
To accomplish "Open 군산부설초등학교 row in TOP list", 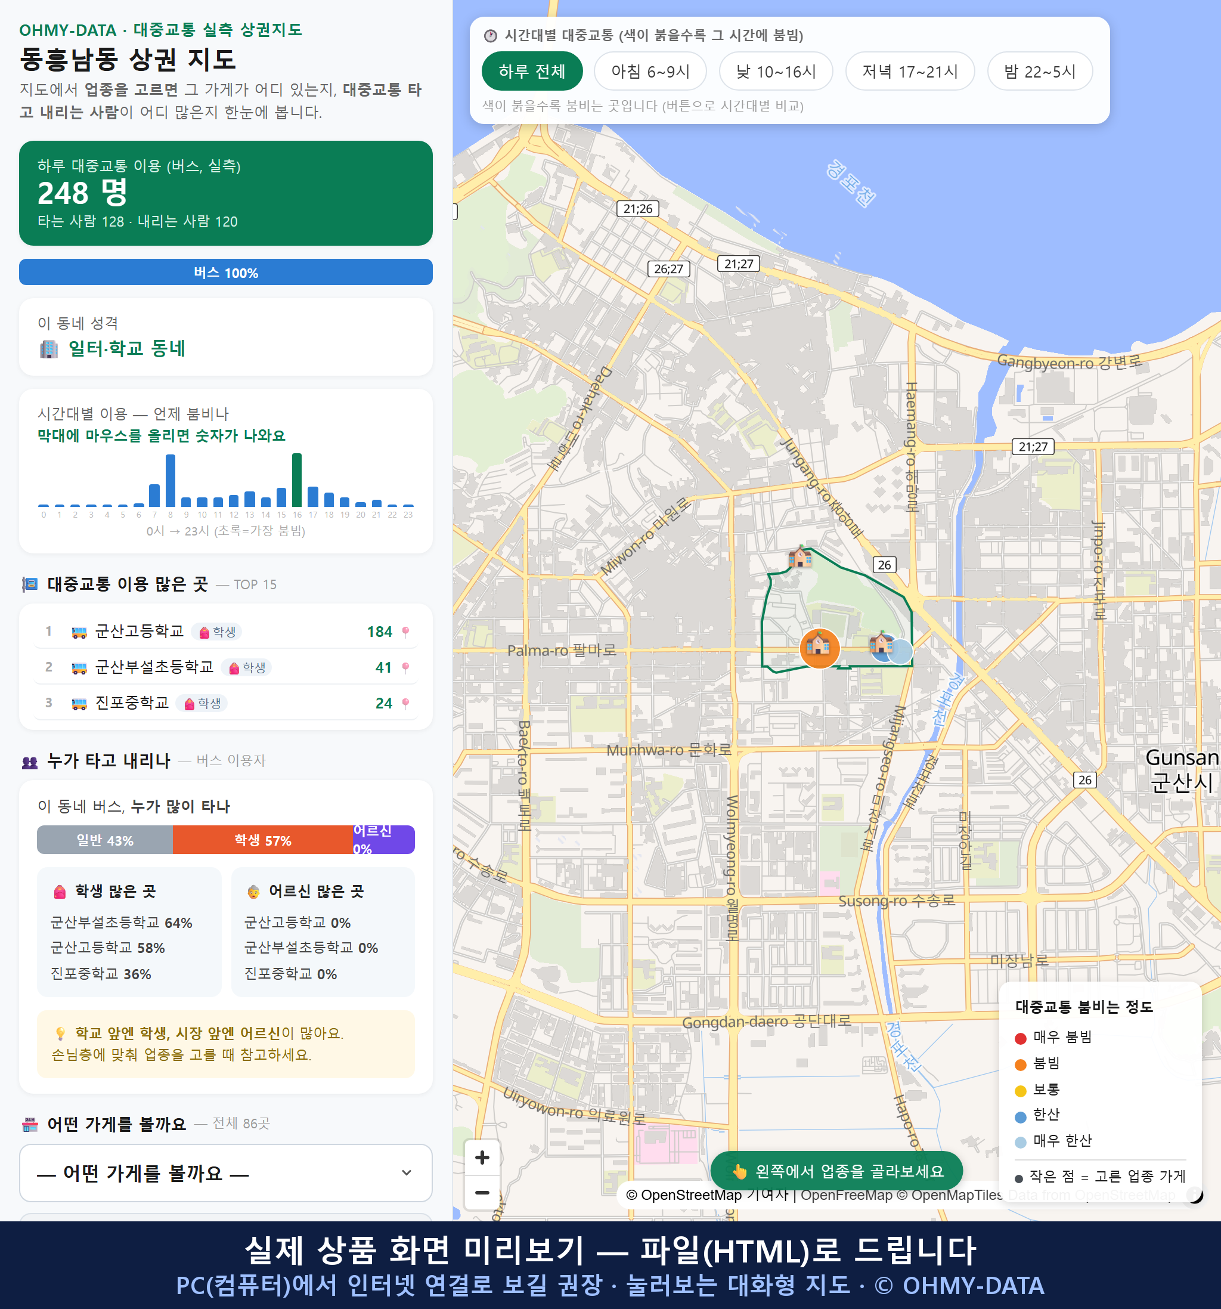I will tap(226, 667).
